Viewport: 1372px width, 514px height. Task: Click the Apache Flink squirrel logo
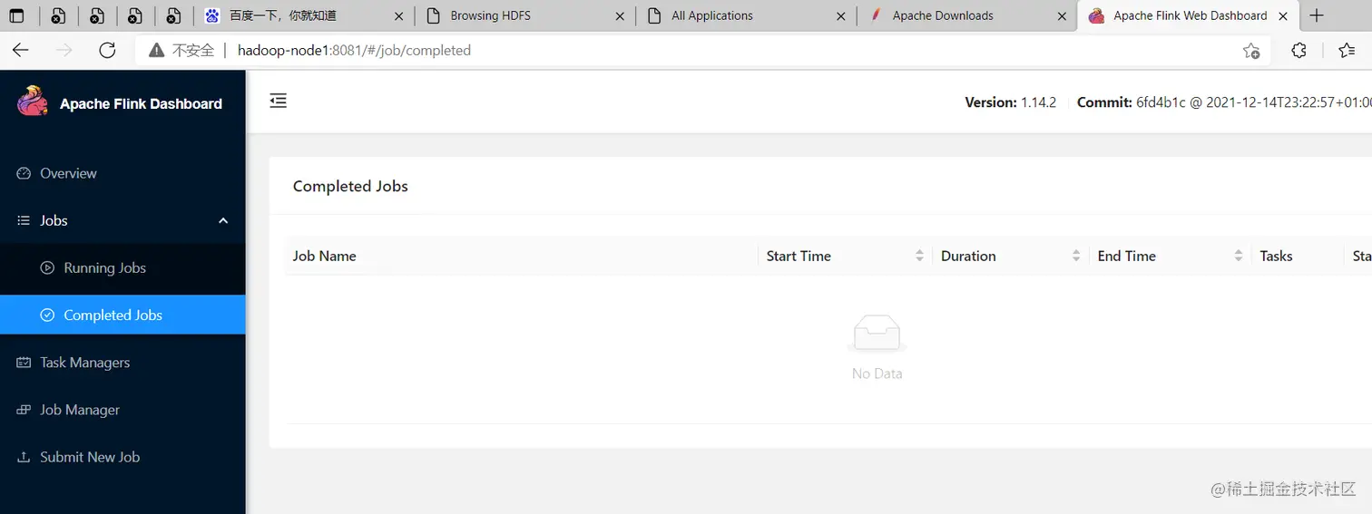click(33, 102)
